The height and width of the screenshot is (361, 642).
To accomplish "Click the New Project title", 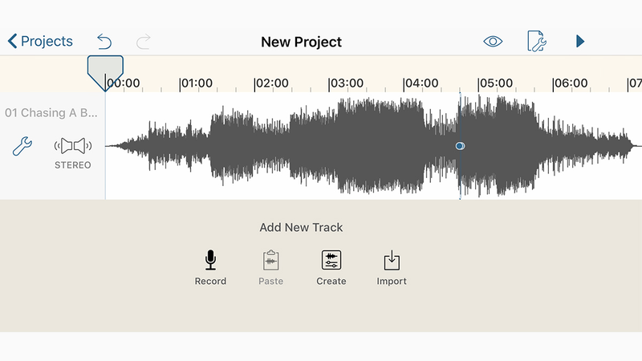I will click(x=302, y=42).
